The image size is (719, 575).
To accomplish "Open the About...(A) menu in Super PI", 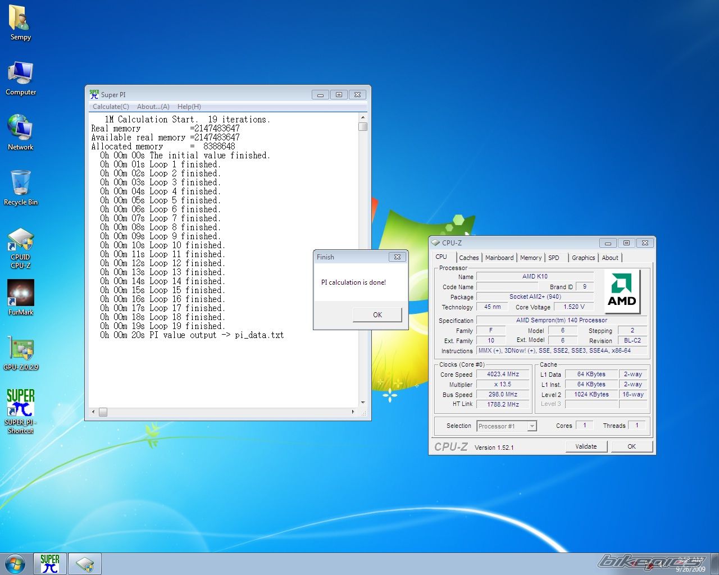I will tap(153, 107).
